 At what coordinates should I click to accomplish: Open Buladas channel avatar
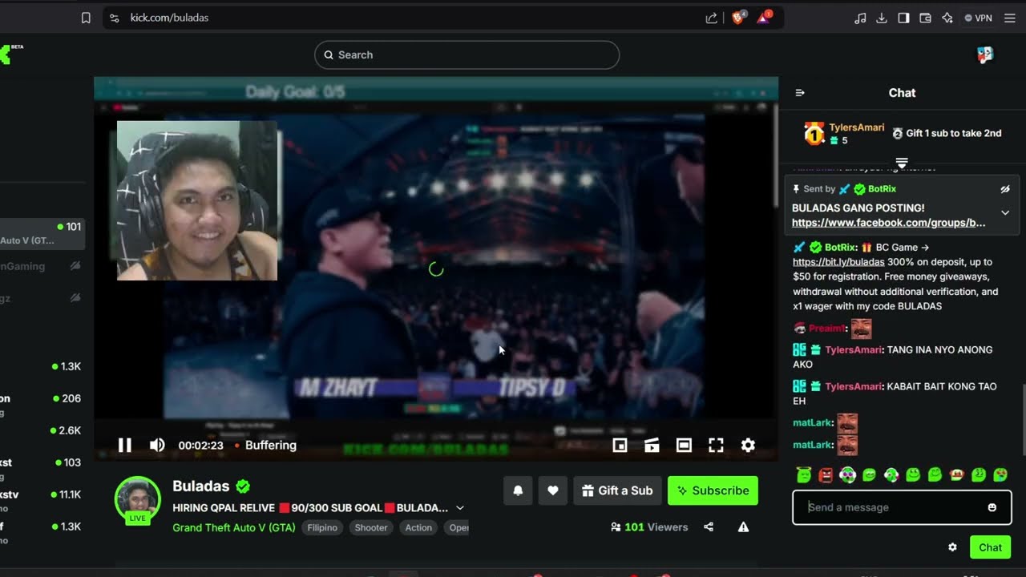[x=138, y=499]
